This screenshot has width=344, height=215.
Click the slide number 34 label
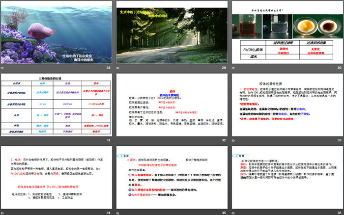pyautogui.click(x=108, y=213)
